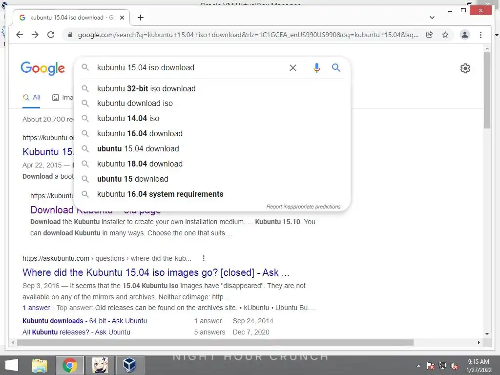Viewport: 500px width, 375px height.
Task: Close the kubuntu 15.04 iso download tab
Action: (x=122, y=18)
